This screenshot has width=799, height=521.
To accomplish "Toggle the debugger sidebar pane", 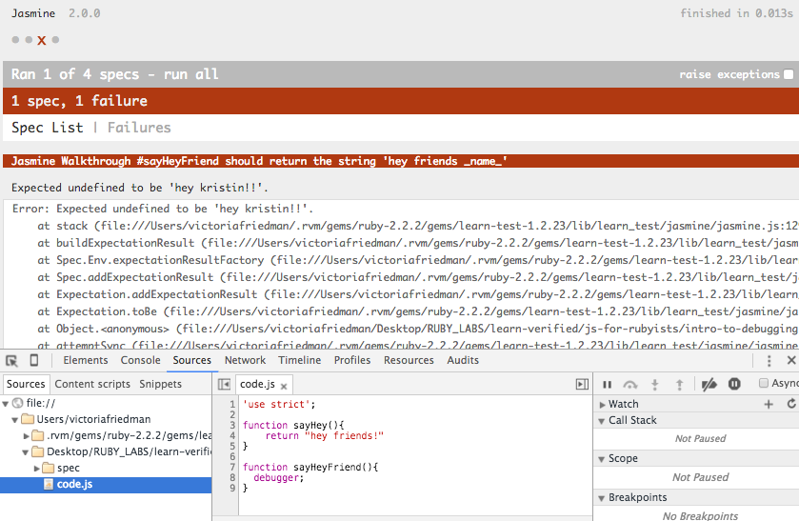I will (x=582, y=384).
